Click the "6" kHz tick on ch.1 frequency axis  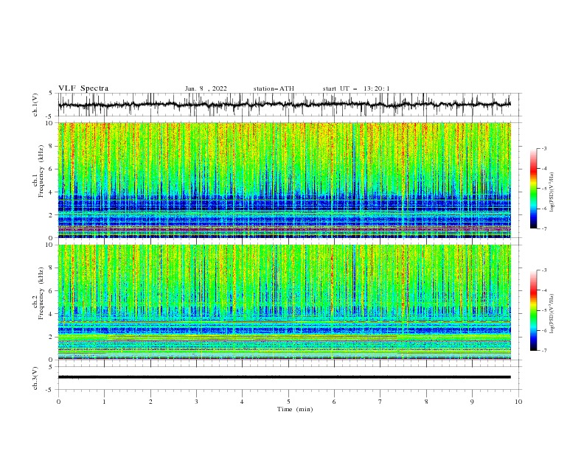[x=52, y=169]
